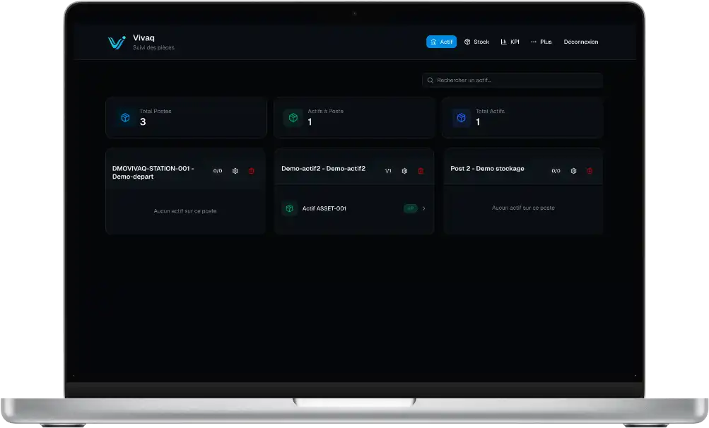
Task: Switch to the Stock tab
Action: click(476, 42)
